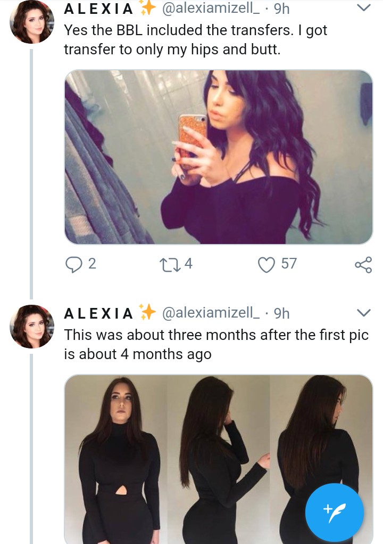Click the 9h timestamp on second tweet
Screen dimensions: 383x544
click(281, 313)
